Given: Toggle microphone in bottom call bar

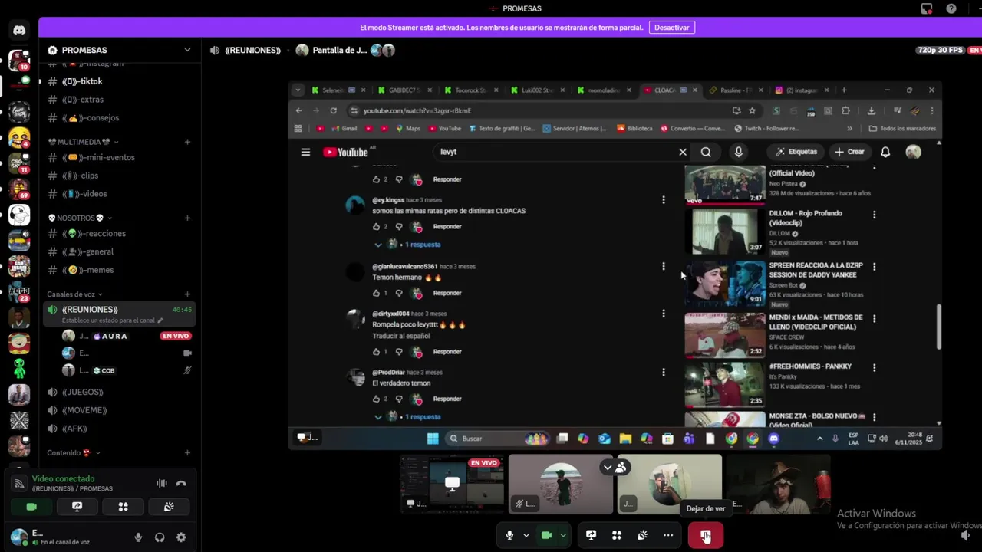Looking at the screenshot, I should [509, 535].
